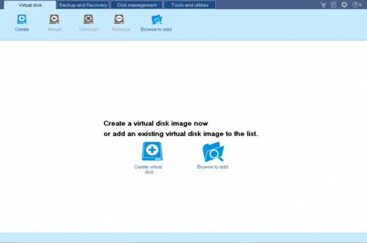Click the Unmount toolbar icon
367x243 pixels.
point(89,19)
